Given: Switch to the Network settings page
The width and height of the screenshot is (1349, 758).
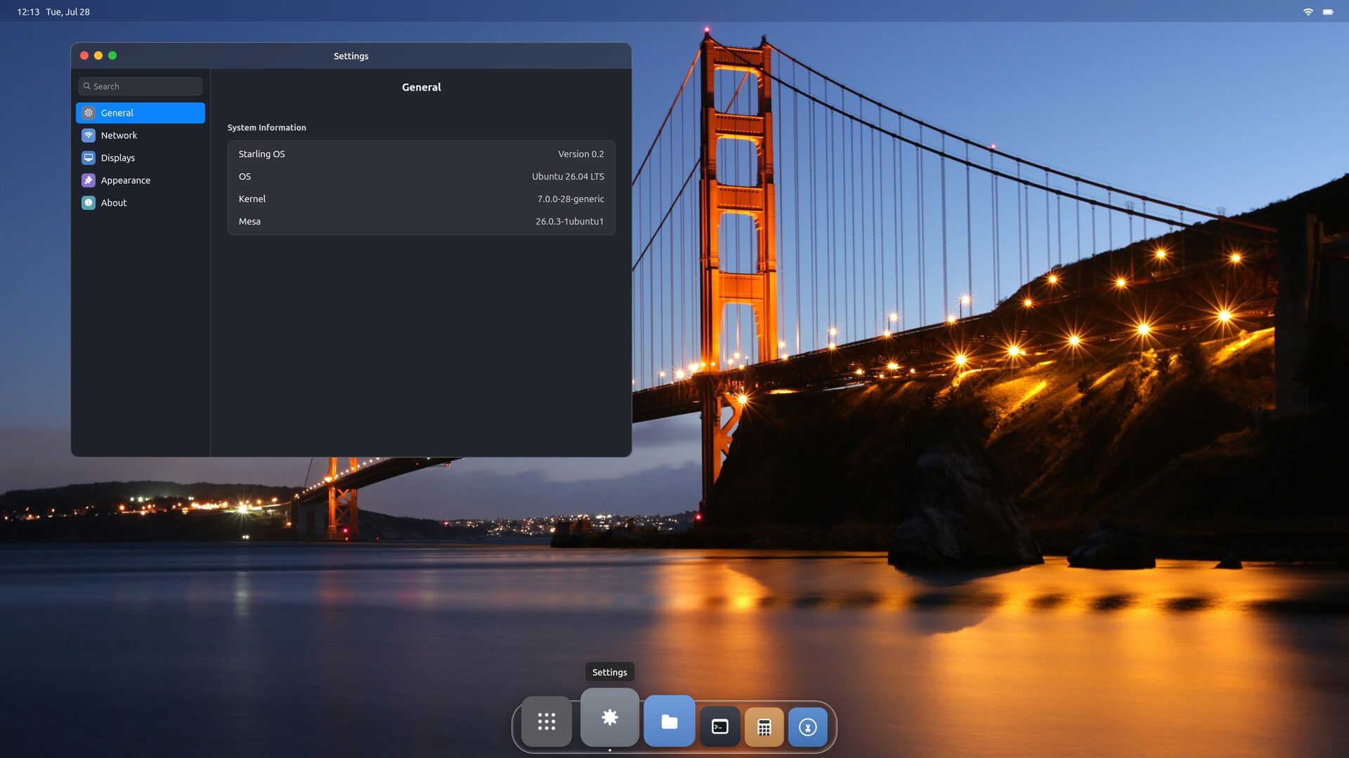Looking at the screenshot, I should (x=141, y=135).
